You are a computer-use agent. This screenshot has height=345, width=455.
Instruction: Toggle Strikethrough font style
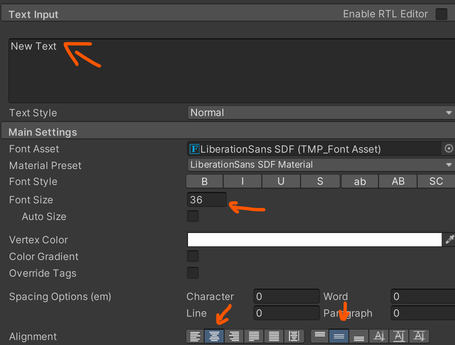click(x=320, y=181)
